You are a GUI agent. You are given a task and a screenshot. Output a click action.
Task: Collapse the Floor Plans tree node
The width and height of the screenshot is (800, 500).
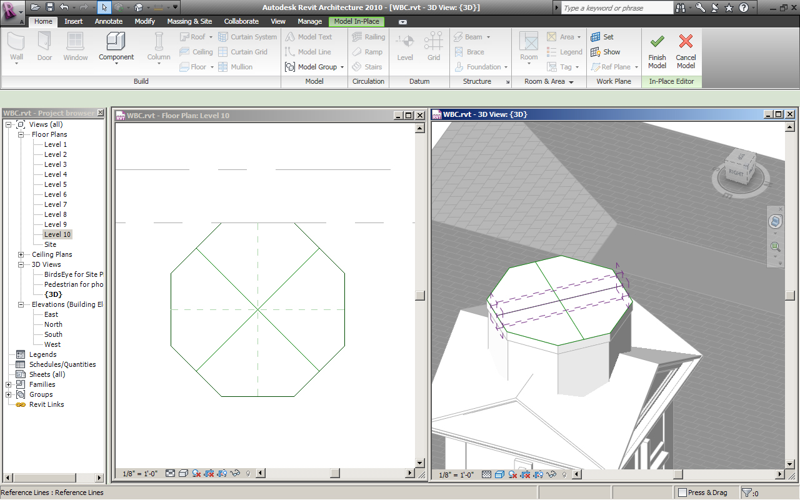pyautogui.click(x=21, y=134)
